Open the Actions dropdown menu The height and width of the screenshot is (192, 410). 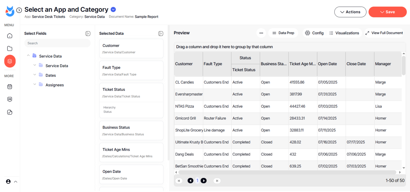tap(350, 12)
